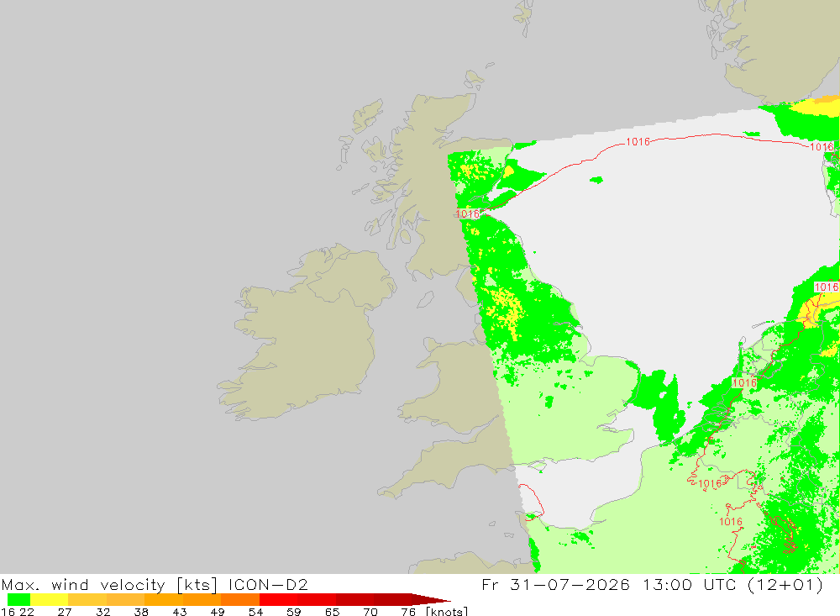840x616 pixels.
Task: Select the dark red 65–70 knots swatch
Action: (x=354, y=599)
